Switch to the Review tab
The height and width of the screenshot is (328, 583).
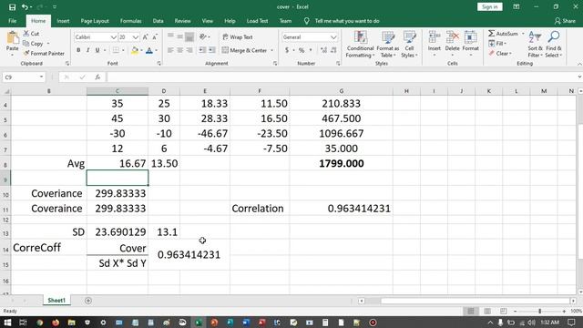click(x=182, y=21)
